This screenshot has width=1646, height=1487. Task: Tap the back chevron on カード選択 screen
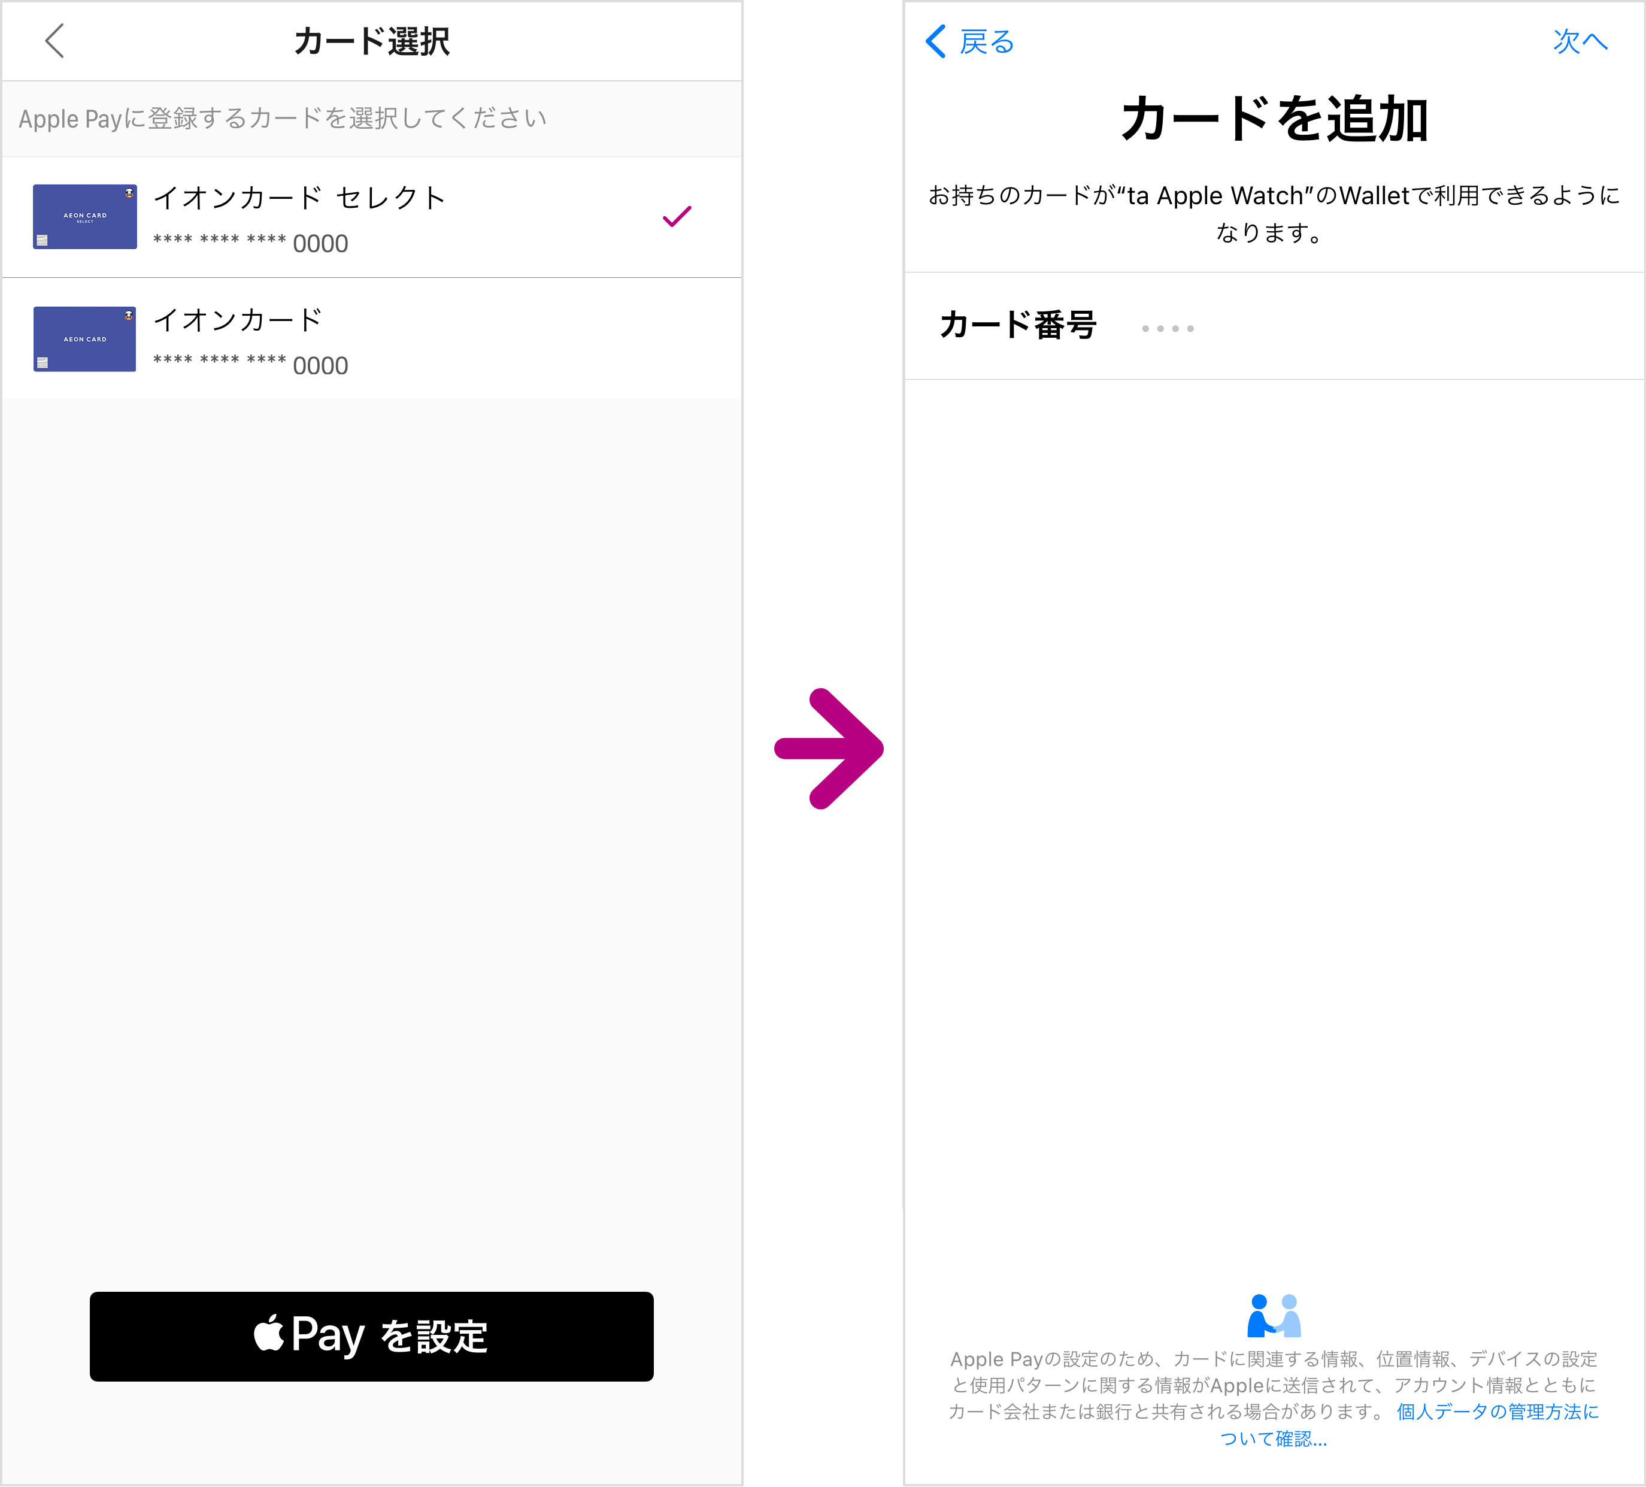[x=54, y=41]
